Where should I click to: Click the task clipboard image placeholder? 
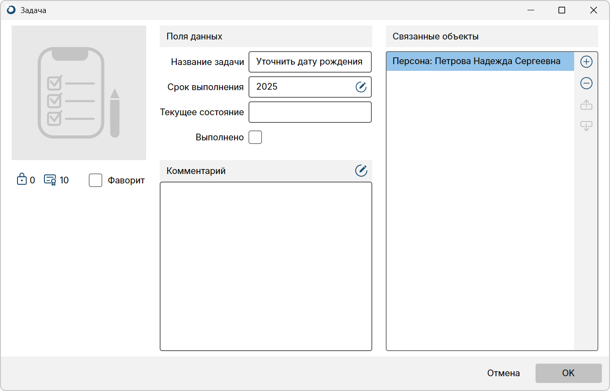click(79, 93)
